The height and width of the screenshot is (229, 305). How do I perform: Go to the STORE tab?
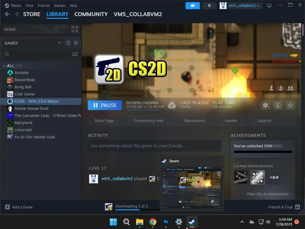coord(32,14)
